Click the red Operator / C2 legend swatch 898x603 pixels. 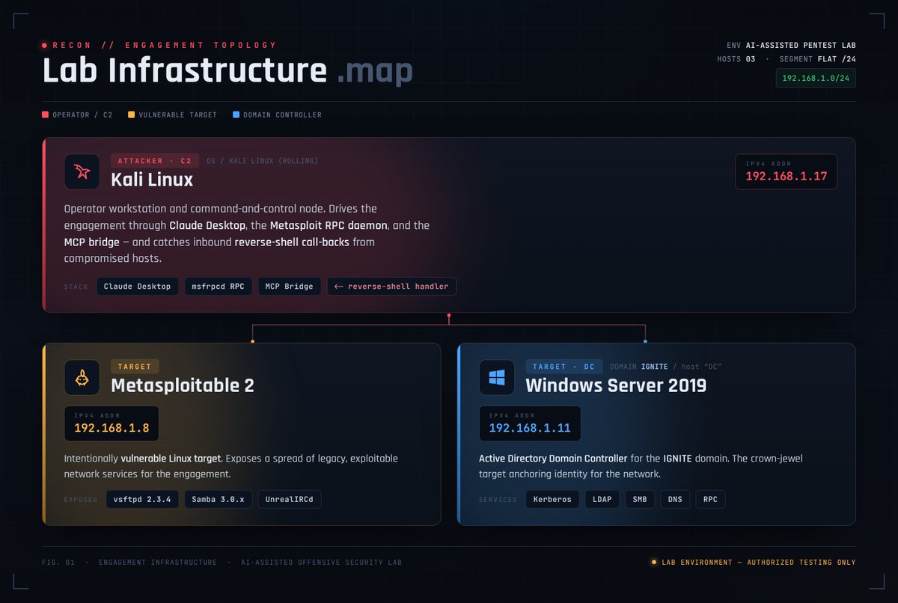[45, 115]
